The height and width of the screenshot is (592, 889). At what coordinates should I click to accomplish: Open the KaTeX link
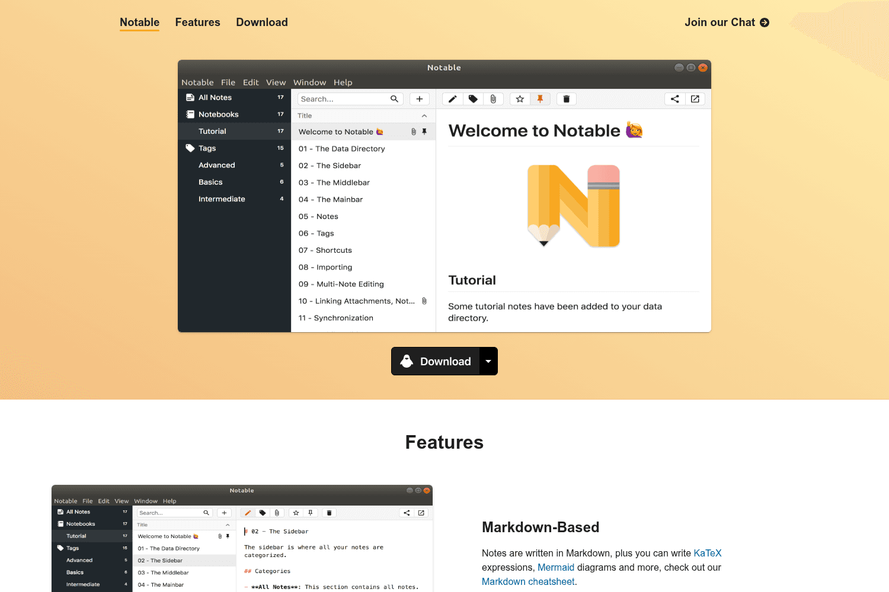(x=708, y=553)
